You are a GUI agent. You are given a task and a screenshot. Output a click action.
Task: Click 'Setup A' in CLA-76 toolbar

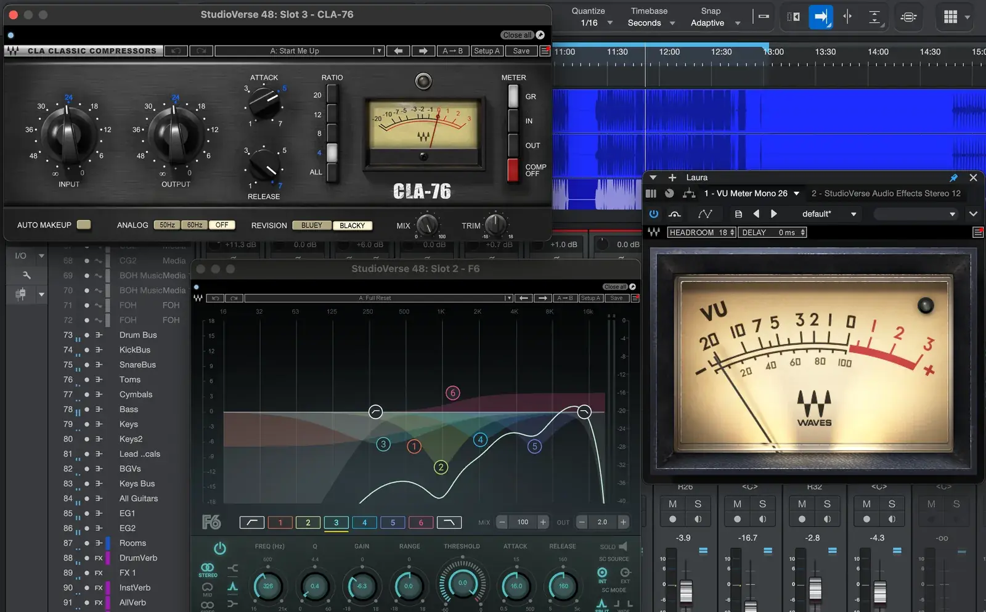(x=487, y=51)
